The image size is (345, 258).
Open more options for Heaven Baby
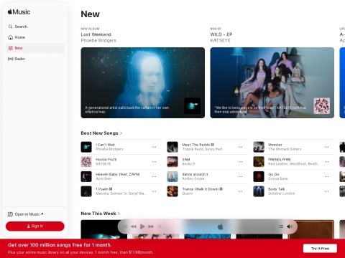click(x=154, y=176)
